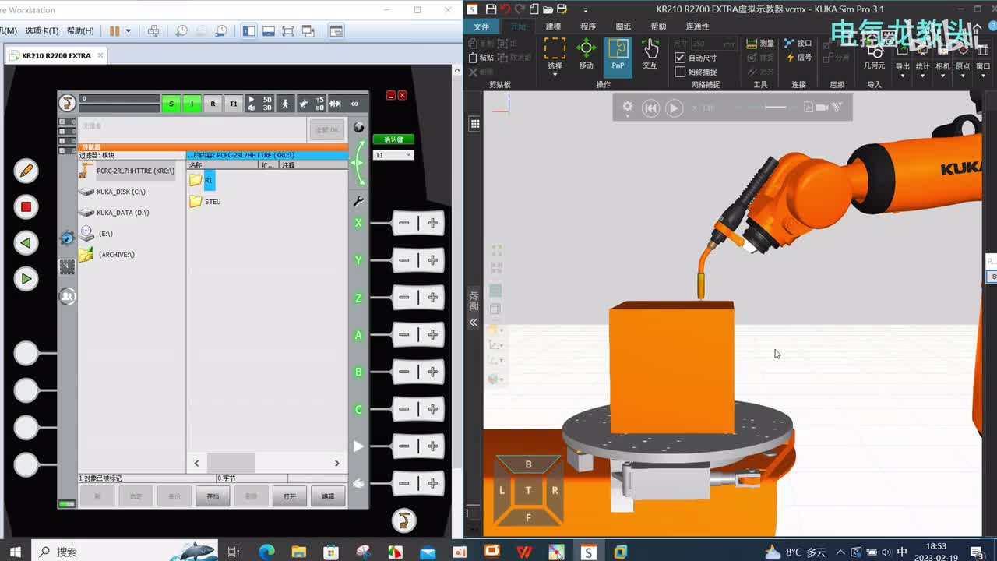
Task: Click the 存档 (Archive) softkey
Action: click(x=213, y=496)
